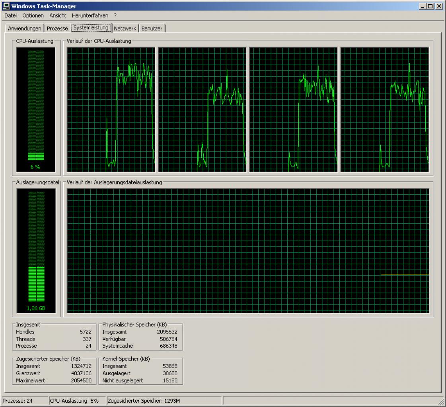Click the fourth CPU core history graph
This screenshot has height=407, width=446.
(x=385, y=109)
